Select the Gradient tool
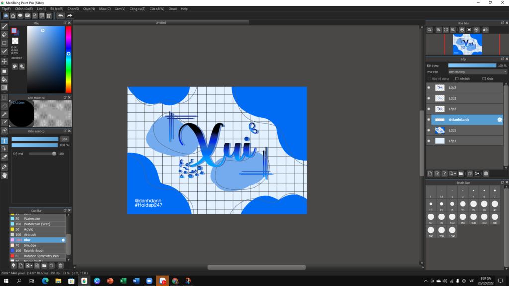The image size is (509, 286). pos(4,87)
